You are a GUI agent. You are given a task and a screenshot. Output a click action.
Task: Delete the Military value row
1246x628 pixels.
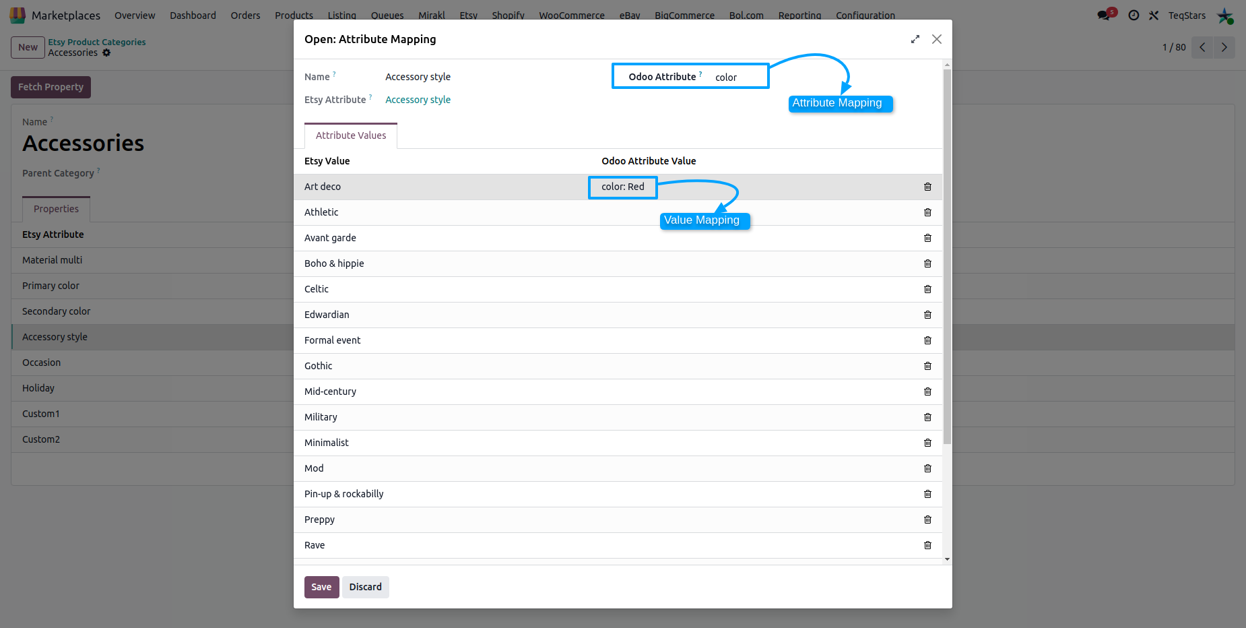(x=927, y=417)
